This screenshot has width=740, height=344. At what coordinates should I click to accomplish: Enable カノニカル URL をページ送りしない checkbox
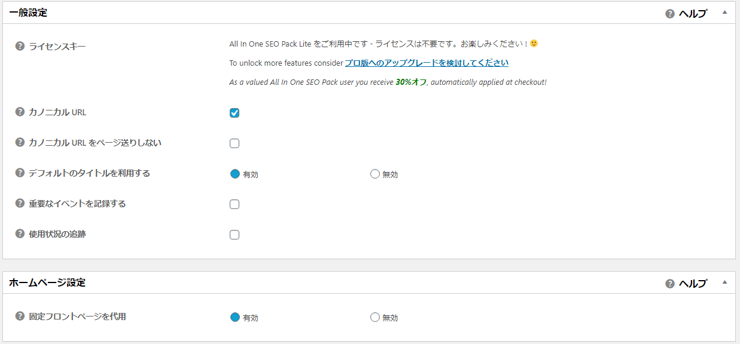pyautogui.click(x=235, y=143)
